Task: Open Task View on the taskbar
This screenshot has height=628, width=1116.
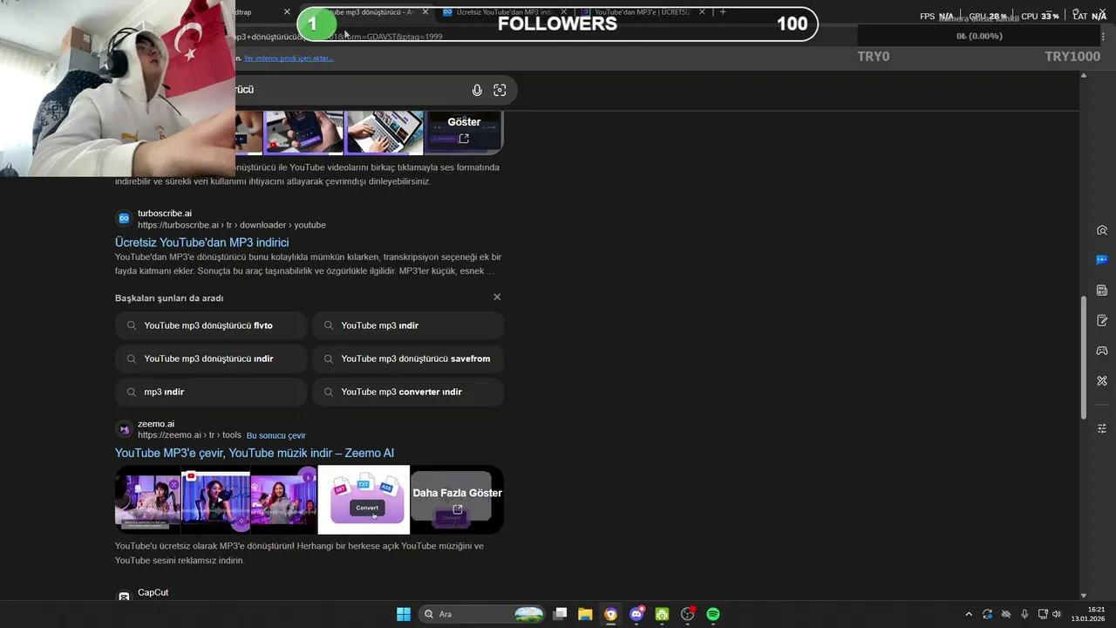Action: tap(561, 614)
